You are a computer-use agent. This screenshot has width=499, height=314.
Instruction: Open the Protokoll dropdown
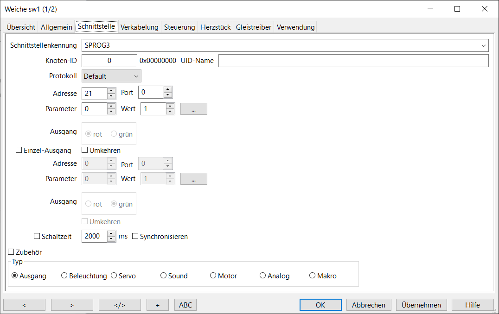[111, 76]
